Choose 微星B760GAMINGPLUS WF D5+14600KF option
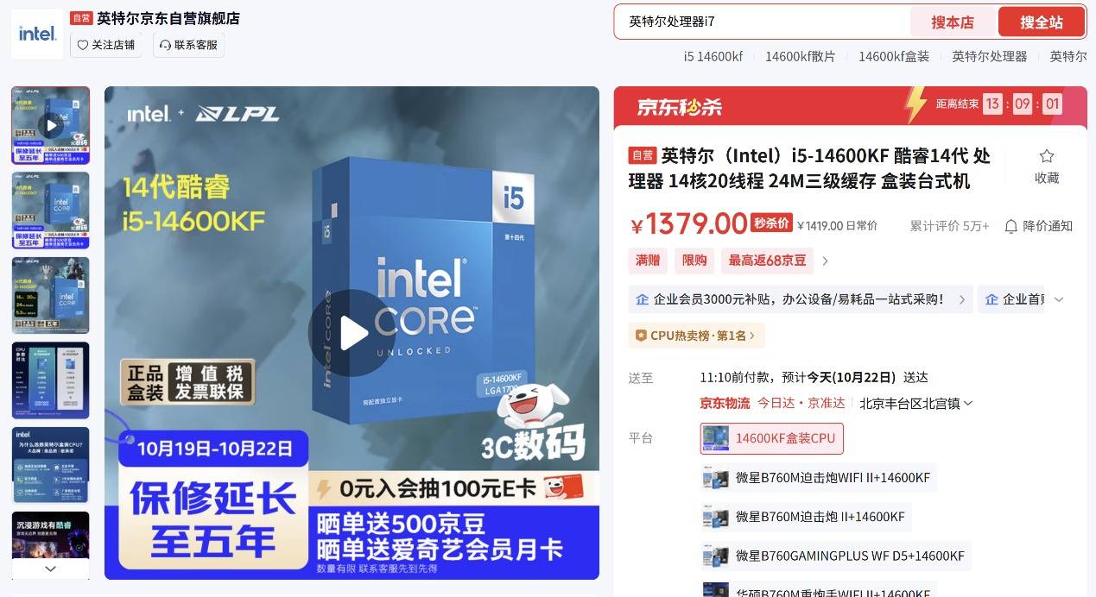 836,556
